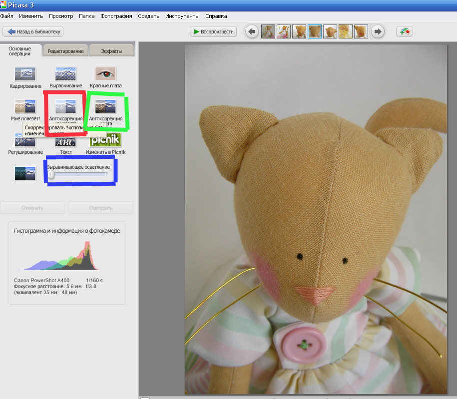This screenshot has width=457, height=399.
Task: Go to next photo with right arrow
Action: coord(378,31)
